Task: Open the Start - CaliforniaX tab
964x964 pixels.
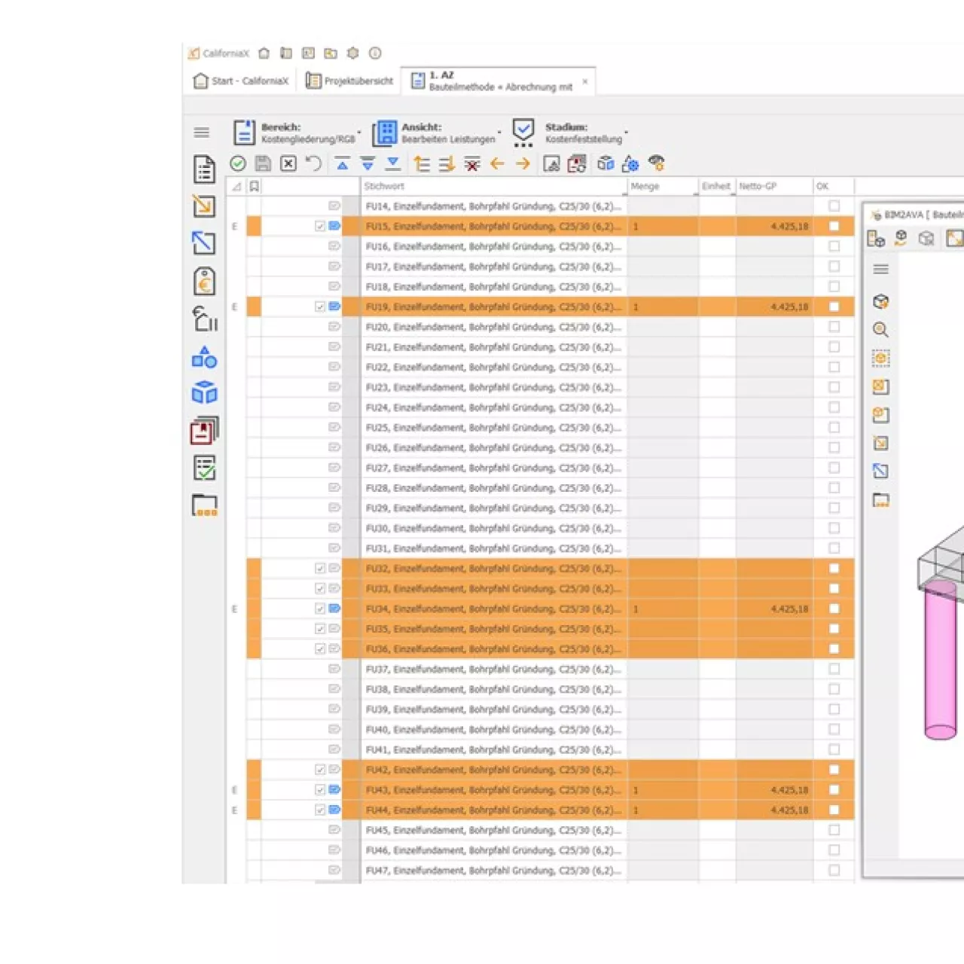Action: click(239, 81)
